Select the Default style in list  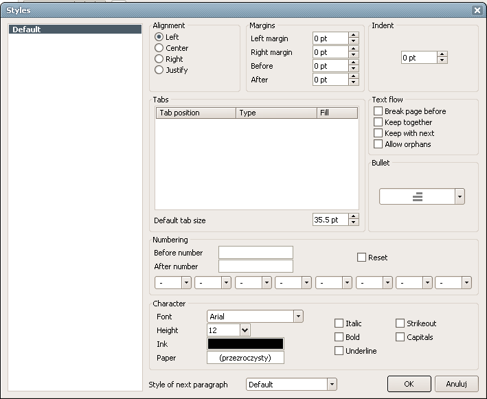tap(27, 30)
